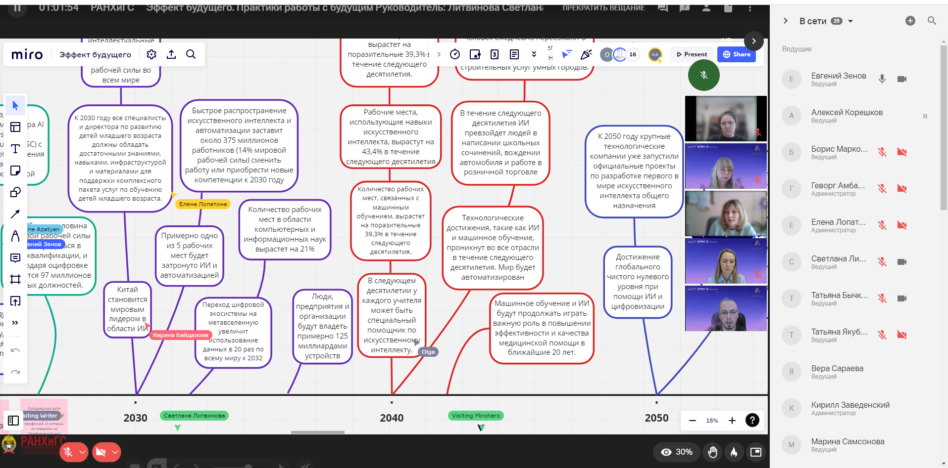Click the Present button

[692, 54]
